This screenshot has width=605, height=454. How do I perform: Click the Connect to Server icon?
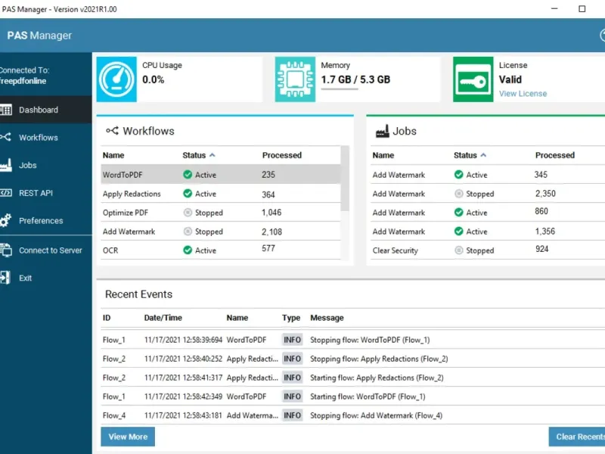coord(6,250)
